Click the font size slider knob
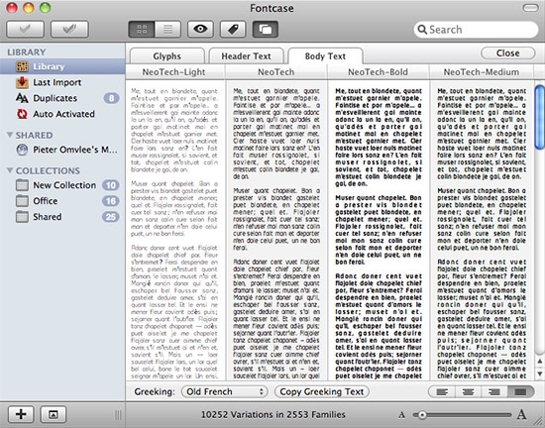The image size is (545, 428). click(x=421, y=415)
